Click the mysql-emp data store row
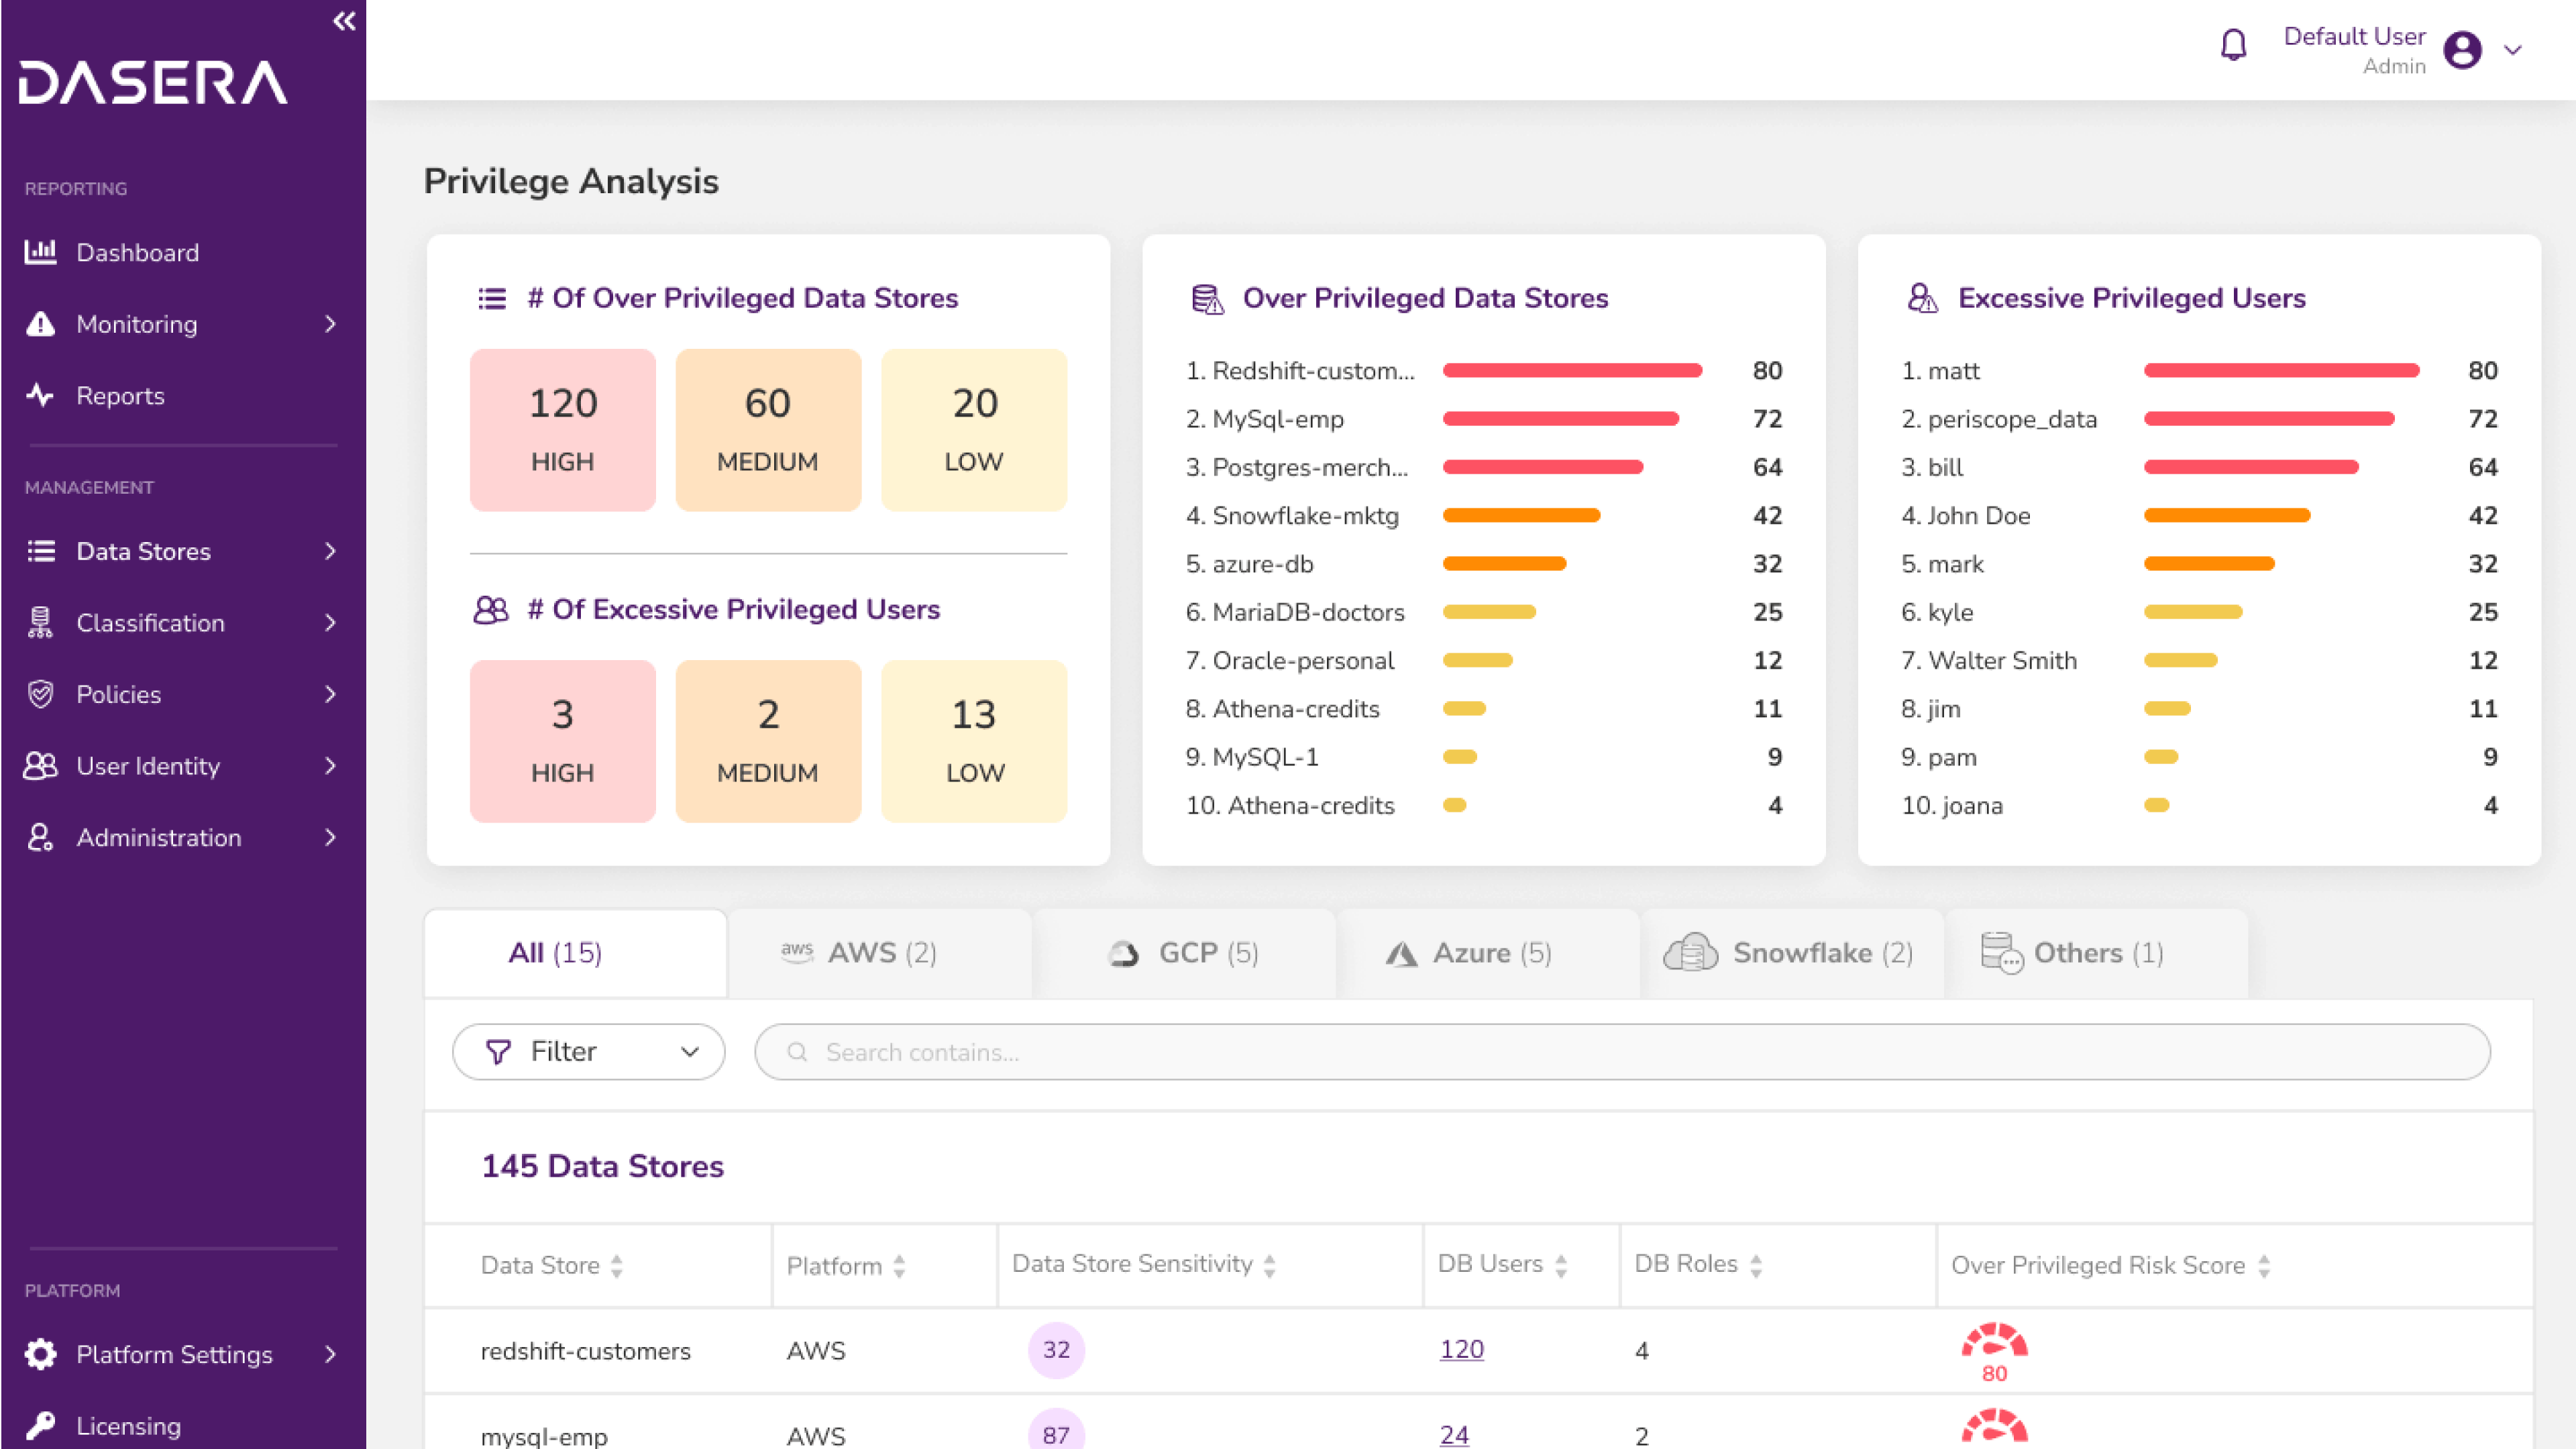 point(1478,1423)
